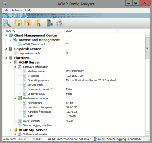Collapse the ACMP Server node
This screenshot has height=143, width=152.
[x=10, y=62]
